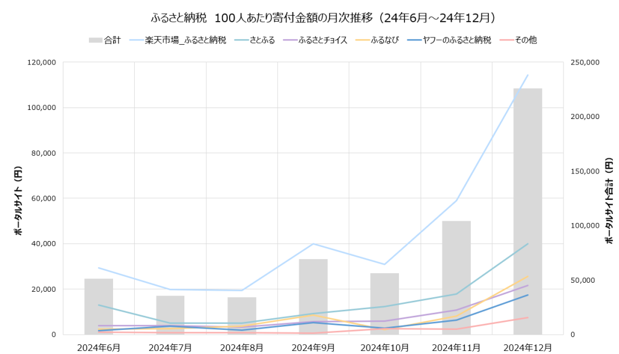Viewport: 619px width, 354px height.
Task: Click the 2024年10月 gray total bar
Action: 384,304
